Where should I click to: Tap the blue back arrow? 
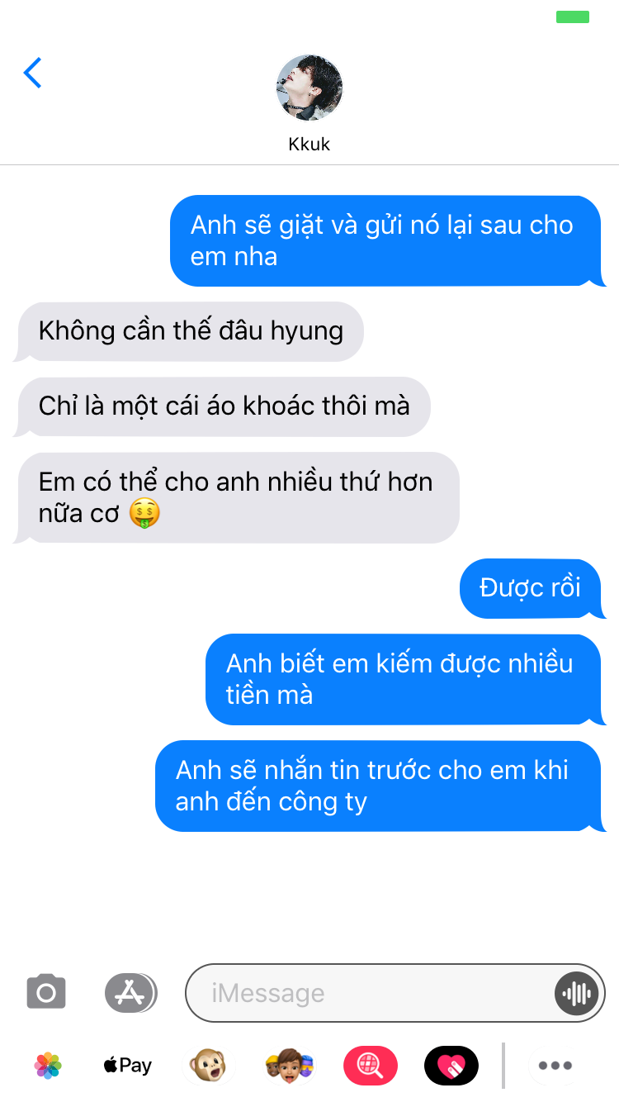[x=32, y=73]
